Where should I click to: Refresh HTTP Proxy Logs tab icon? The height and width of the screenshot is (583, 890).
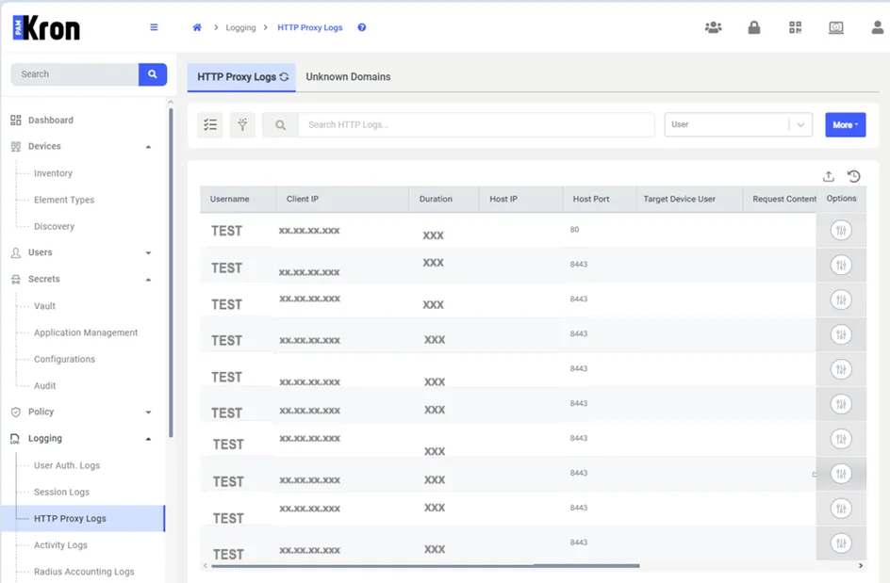click(x=285, y=76)
